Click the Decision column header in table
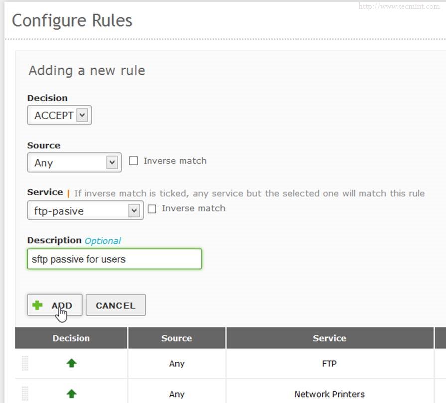The width and height of the screenshot is (446, 403). (x=71, y=338)
